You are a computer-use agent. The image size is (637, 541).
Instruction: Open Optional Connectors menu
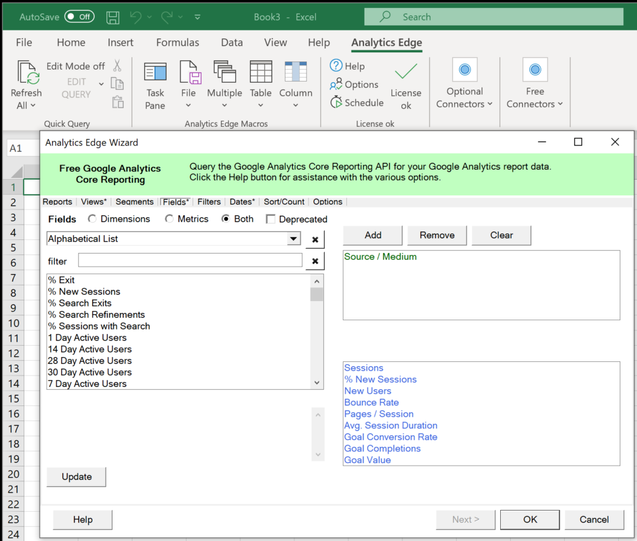click(464, 84)
